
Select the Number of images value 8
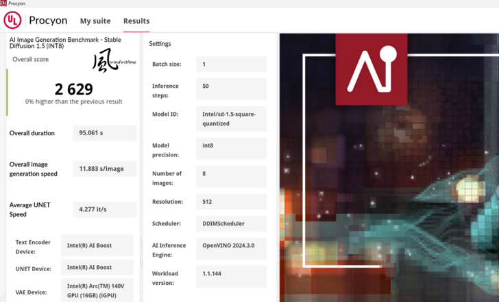(232, 176)
